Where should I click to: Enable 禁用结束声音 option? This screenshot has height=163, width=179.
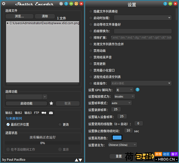coord(91,57)
